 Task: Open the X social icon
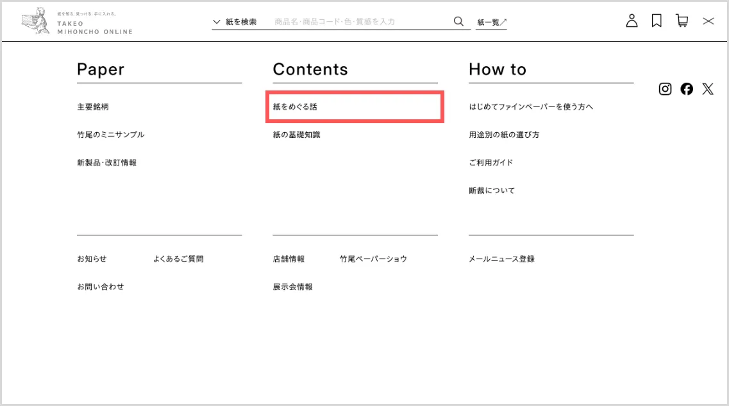pyautogui.click(x=708, y=89)
